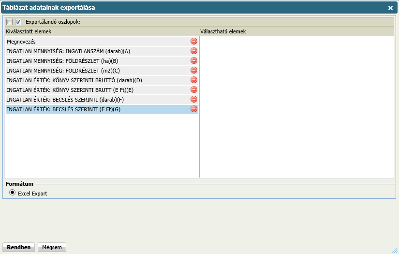399x254 pixels.
Task: Close the Táblázat adatainak exportálása dialog
Action: [390, 8]
